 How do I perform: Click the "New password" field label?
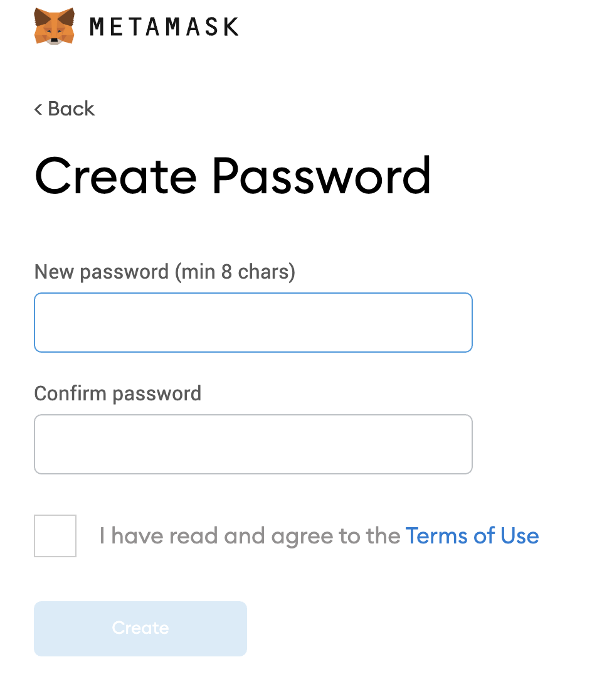101,272
